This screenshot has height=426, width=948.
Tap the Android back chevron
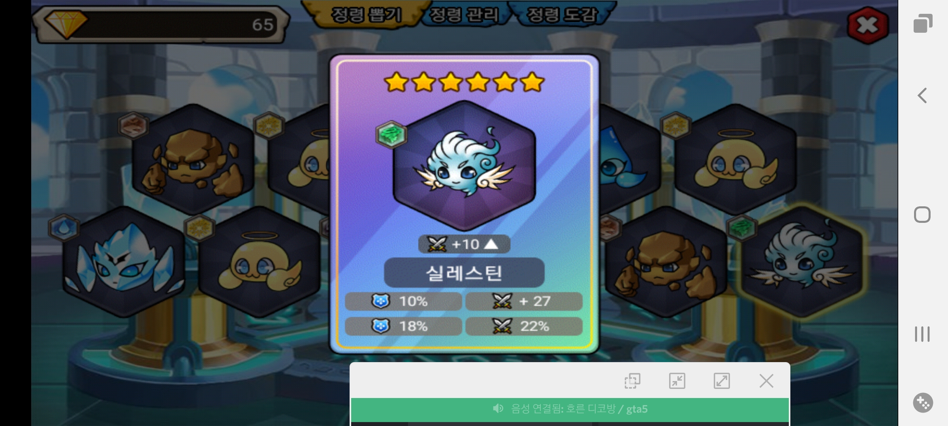pyautogui.click(x=922, y=95)
